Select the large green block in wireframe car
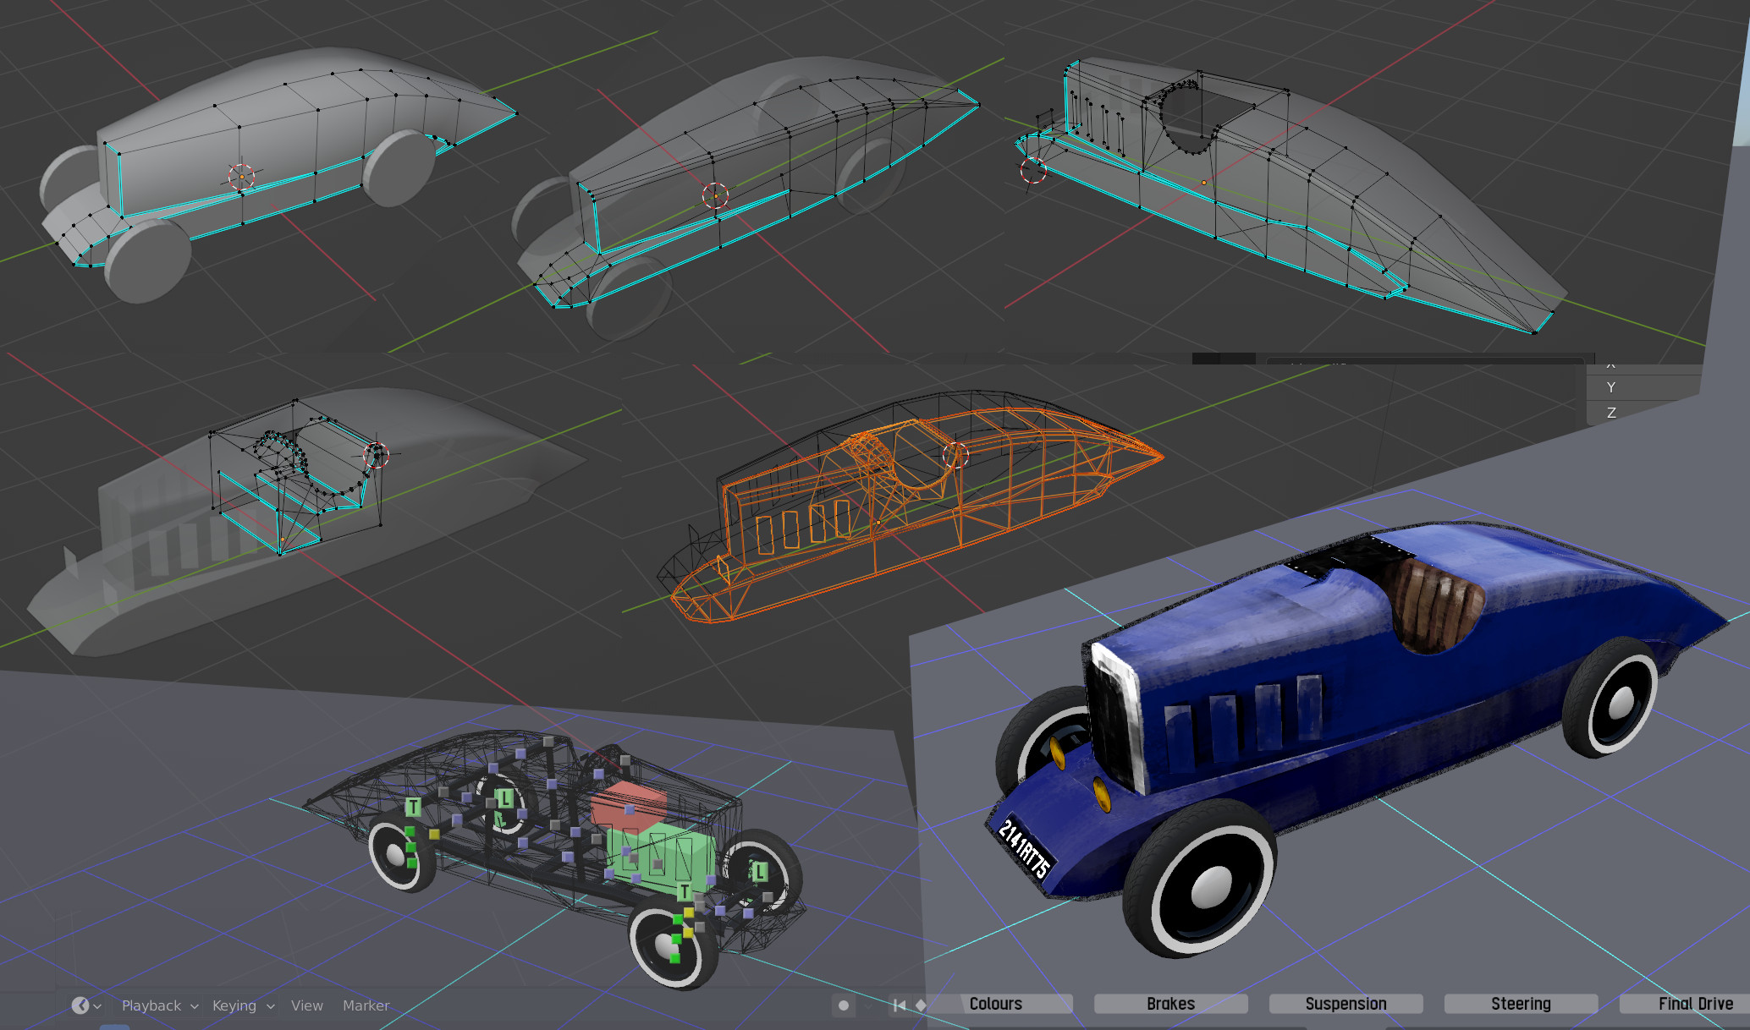 coord(669,856)
